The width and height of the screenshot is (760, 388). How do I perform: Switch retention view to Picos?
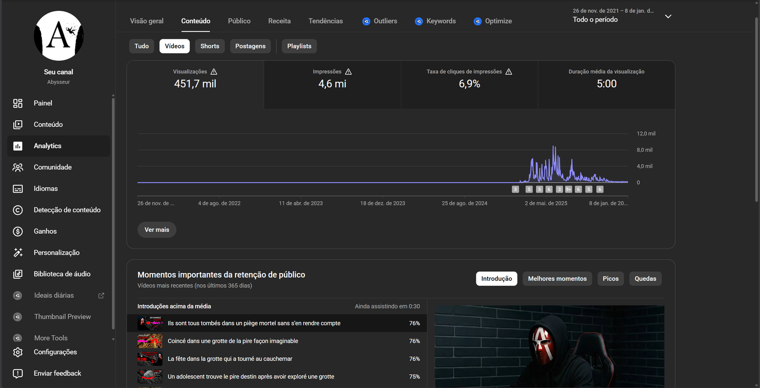tap(610, 278)
